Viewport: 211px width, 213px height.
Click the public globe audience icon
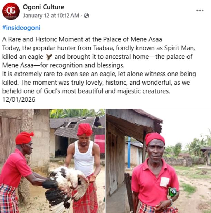click(87, 16)
